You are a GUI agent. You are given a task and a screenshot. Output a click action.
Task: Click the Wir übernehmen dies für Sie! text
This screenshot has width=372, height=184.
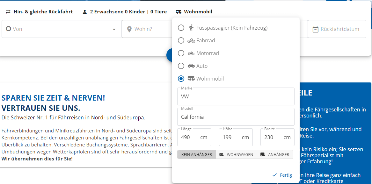[37, 159]
